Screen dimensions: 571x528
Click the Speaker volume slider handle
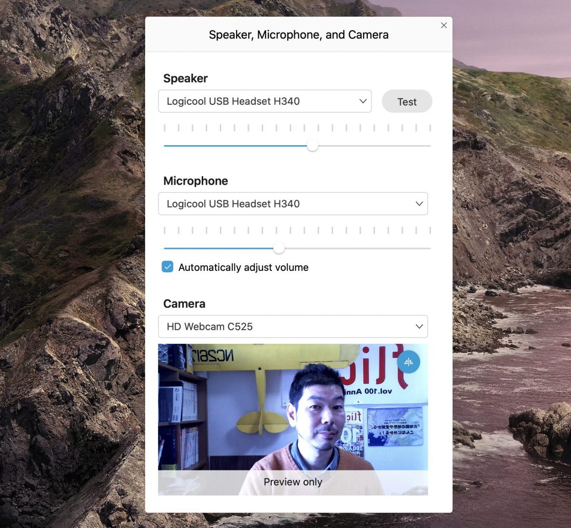312,146
